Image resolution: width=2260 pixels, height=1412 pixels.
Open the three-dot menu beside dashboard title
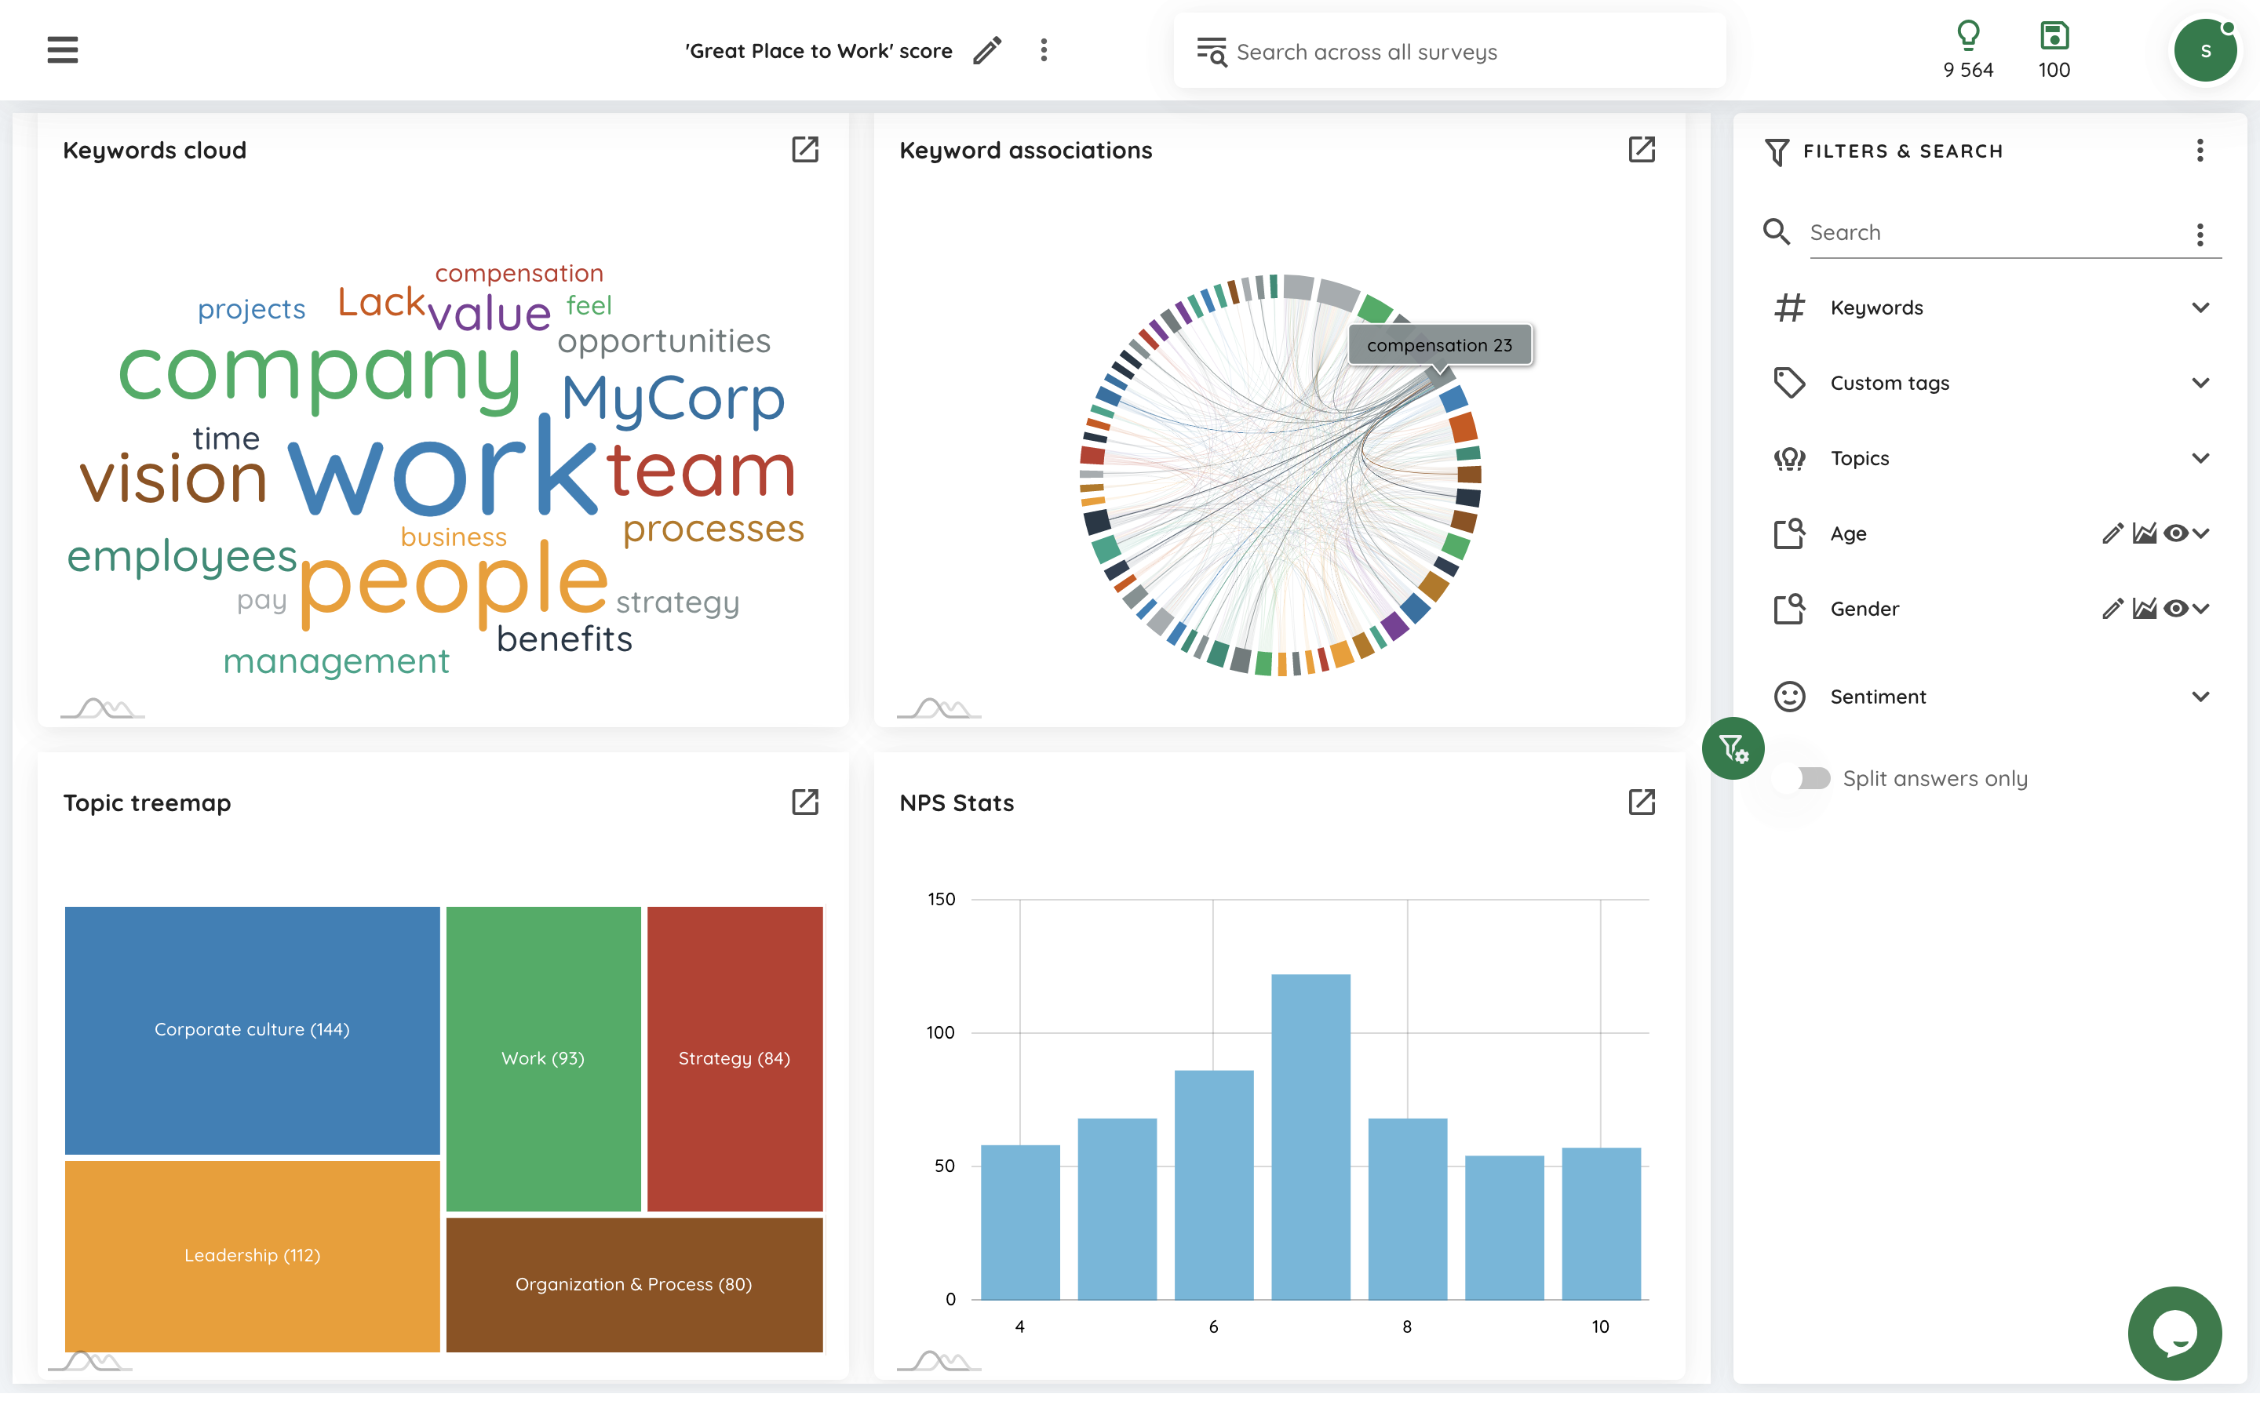point(1044,50)
